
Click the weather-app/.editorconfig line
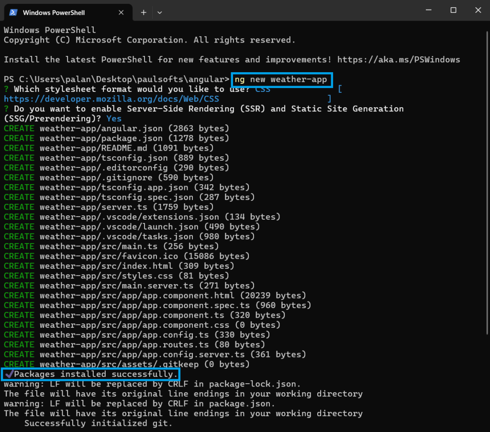click(116, 168)
